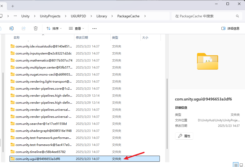Click folder icon of com.unity.searcher row

13,124
